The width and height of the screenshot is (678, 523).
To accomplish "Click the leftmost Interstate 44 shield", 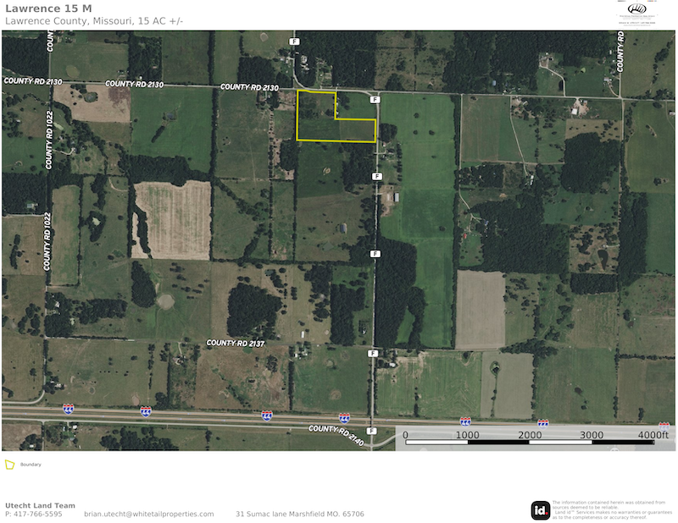I will (68, 409).
